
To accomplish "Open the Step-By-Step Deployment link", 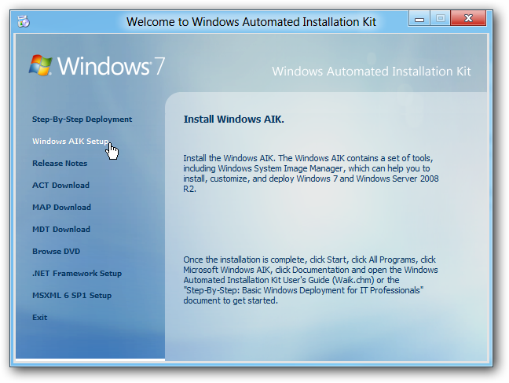I will click(x=82, y=120).
